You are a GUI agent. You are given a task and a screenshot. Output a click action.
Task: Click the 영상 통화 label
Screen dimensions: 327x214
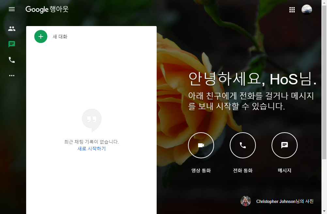click(x=201, y=170)
